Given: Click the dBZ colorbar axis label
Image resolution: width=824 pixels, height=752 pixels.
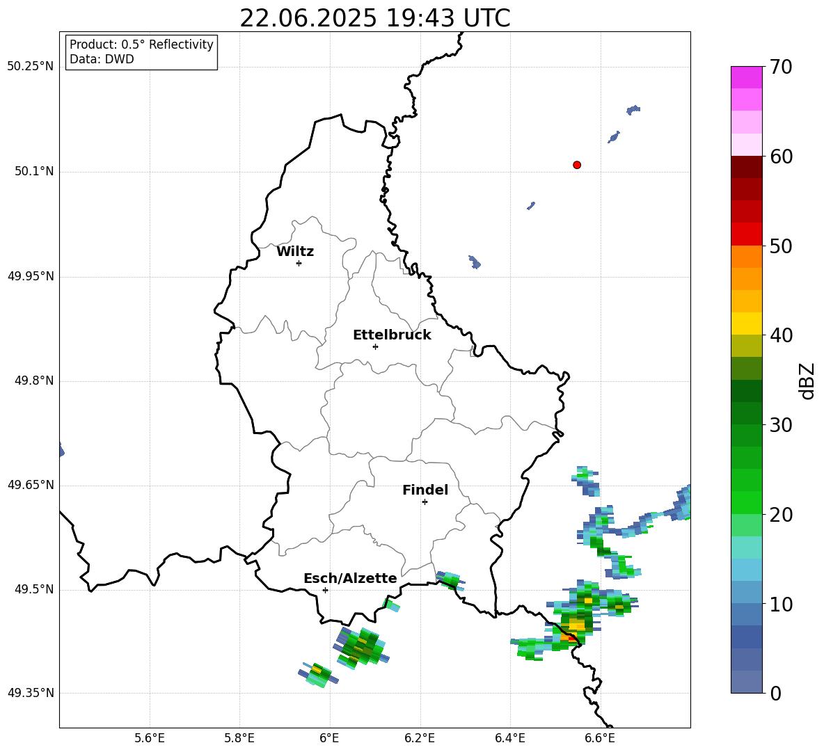Looking at the screenshot, I should [x=807, y=381].
